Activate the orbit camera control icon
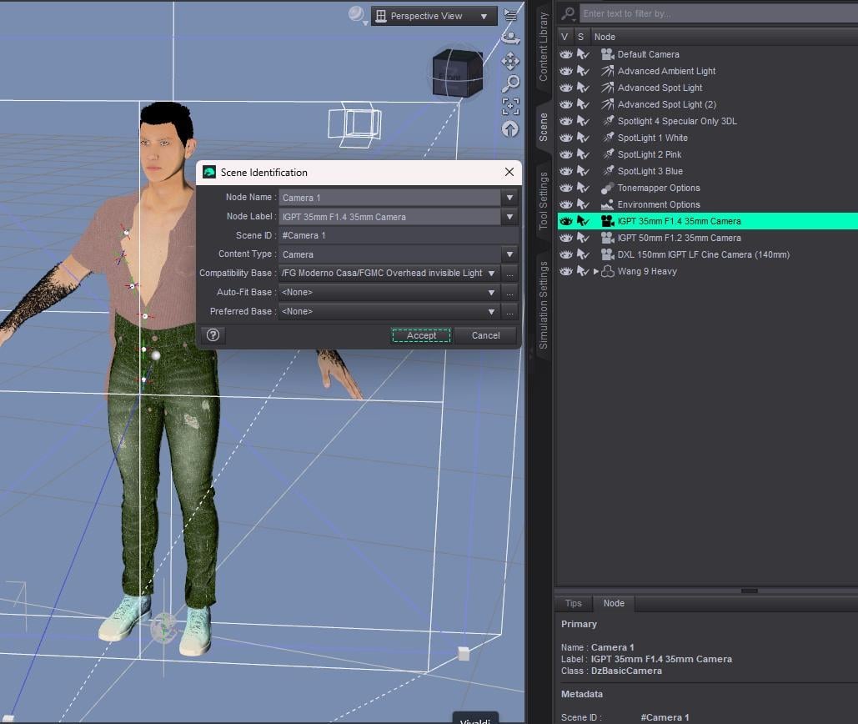The width and height of the screenshot is (858, 724). [510, 38]
